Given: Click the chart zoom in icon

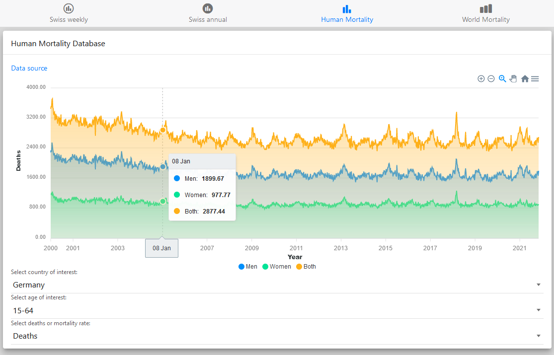Looking at the screenshot, I should 481,78.
